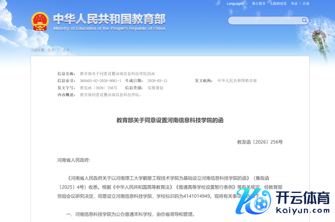Viewport: 335px width, 222px height.
Task: Open the Languages dropdown menu
Action: coord(235,3)
